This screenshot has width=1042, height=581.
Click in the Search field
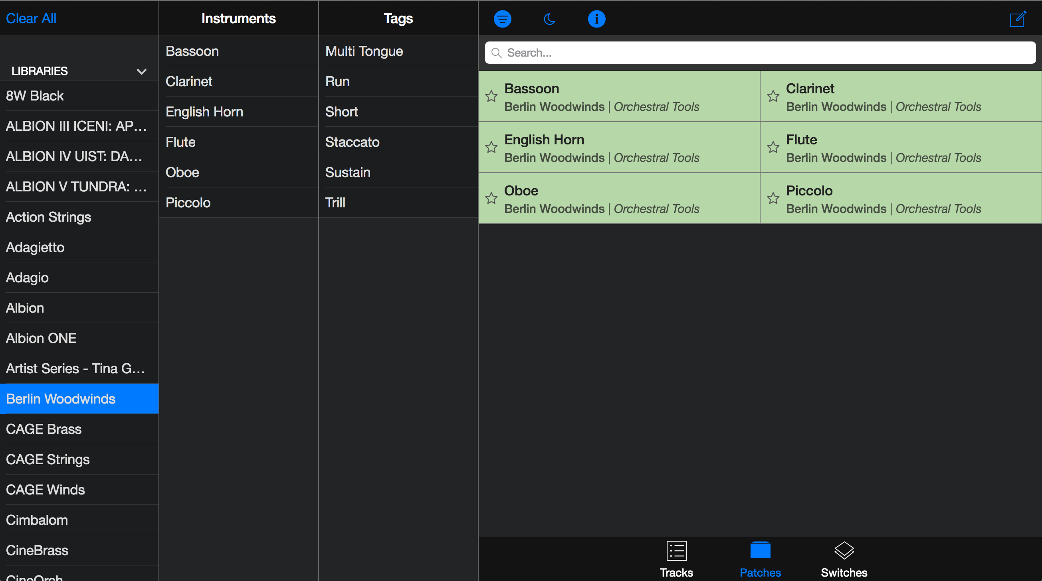(760, 53)
